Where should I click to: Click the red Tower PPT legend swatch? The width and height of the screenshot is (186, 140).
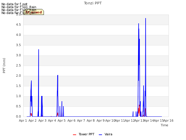click(x=74, y=135)
